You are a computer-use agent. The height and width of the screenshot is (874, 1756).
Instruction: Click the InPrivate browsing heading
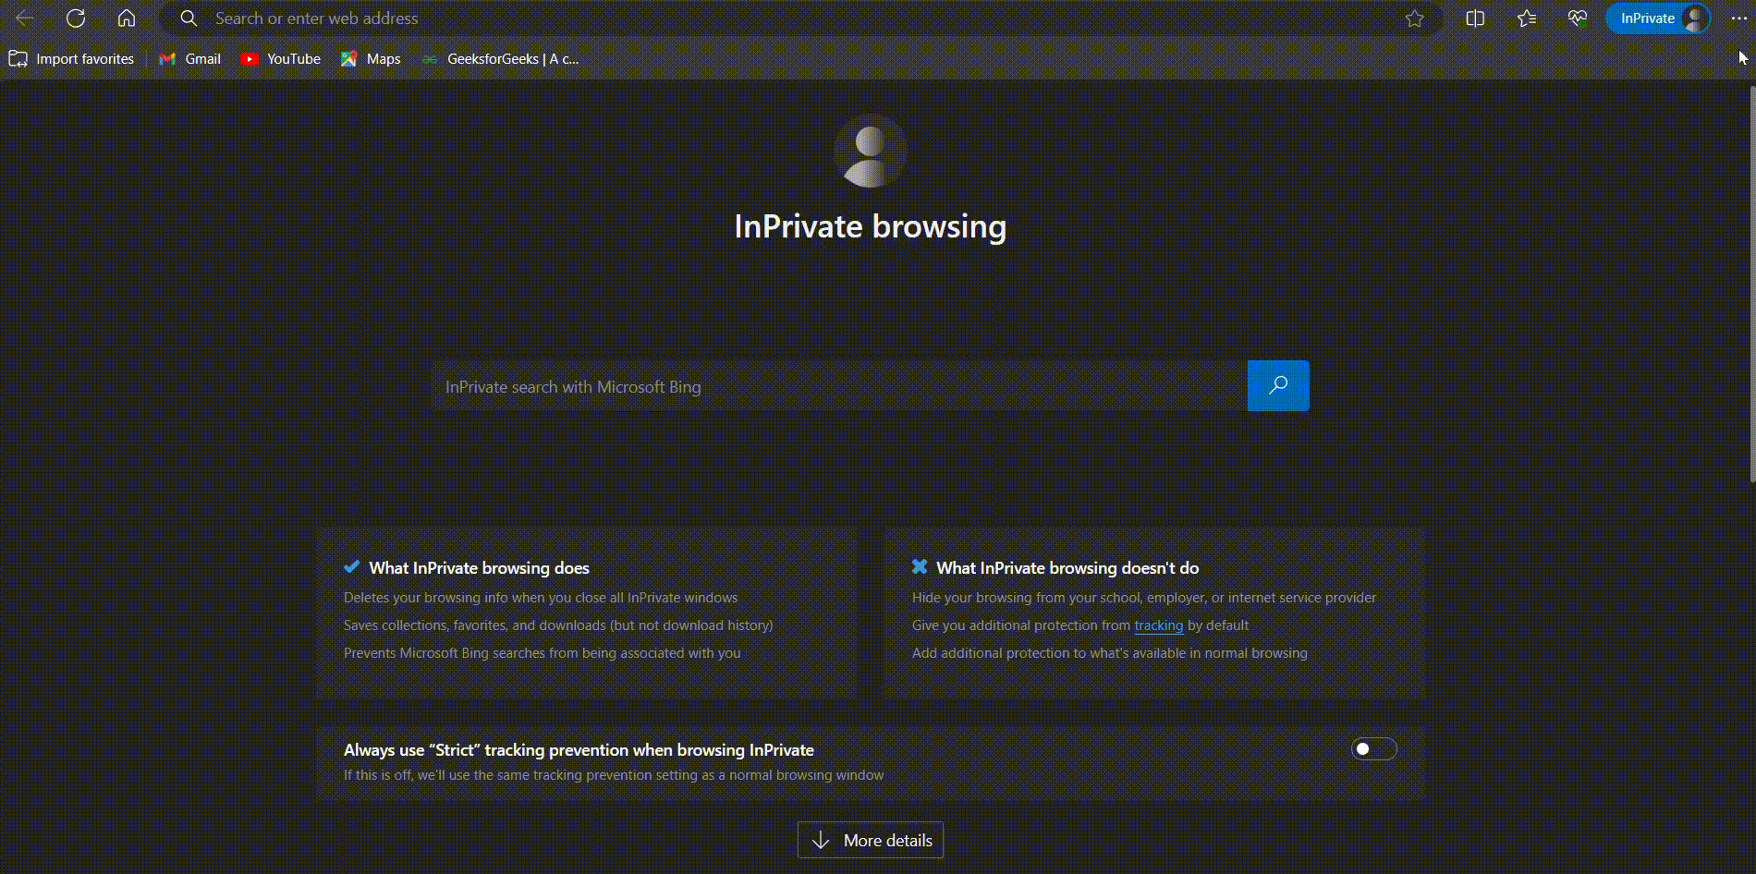coord(871,226)
